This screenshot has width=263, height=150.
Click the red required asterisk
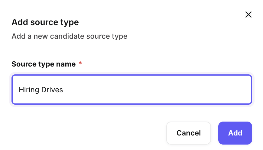[x=80, y=64]
